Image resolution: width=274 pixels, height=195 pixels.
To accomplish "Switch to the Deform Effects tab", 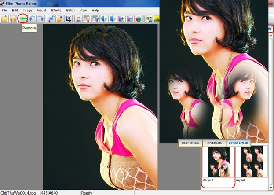I will tap(238, 143).
